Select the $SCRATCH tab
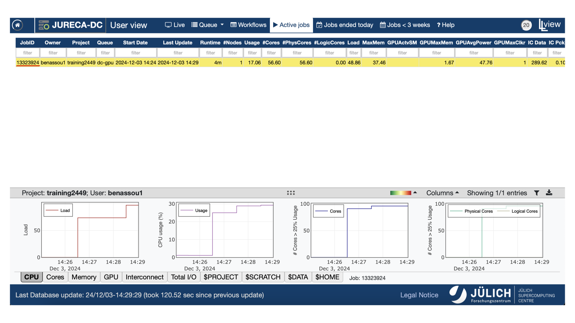The width and height of the screenshot is (575, 323). 263,277
